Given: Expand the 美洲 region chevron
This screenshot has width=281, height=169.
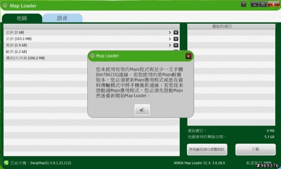Looking at the screenshot, I should tap(170, 45).
